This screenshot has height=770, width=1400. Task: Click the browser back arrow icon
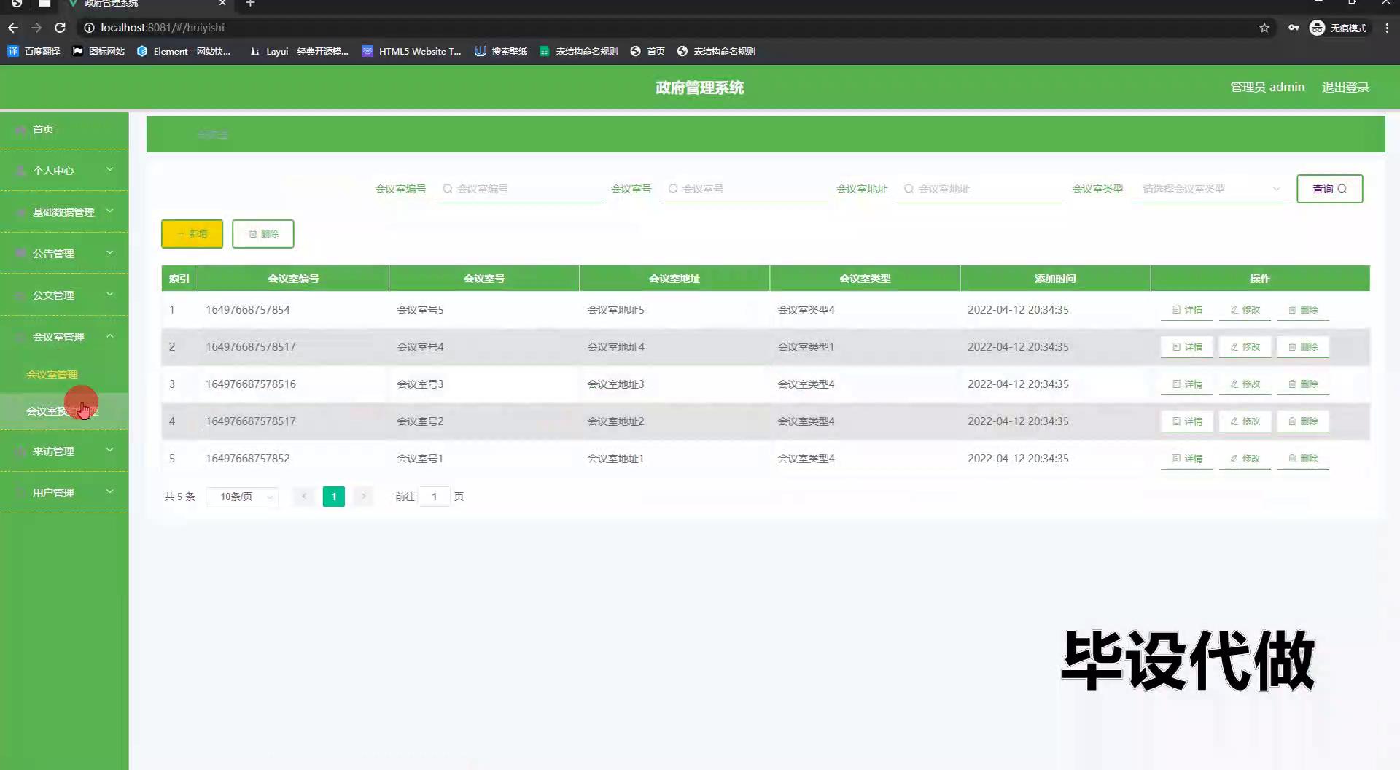click(x=13, y=28)
